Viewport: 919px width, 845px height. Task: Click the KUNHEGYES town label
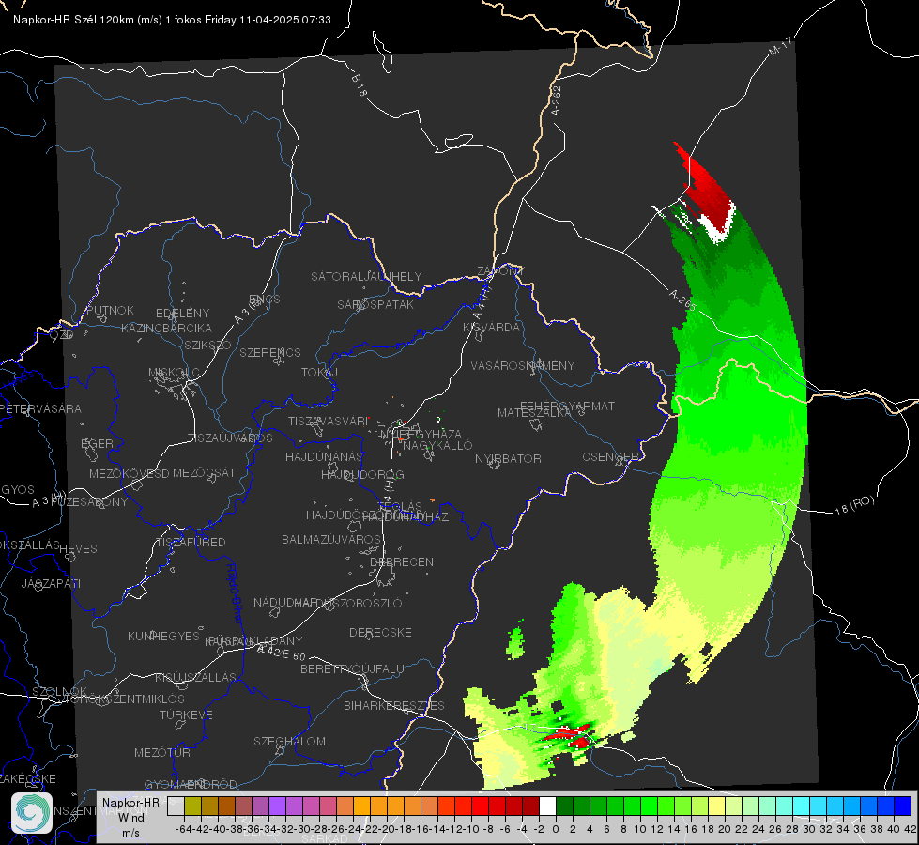[x=163, y=637]
